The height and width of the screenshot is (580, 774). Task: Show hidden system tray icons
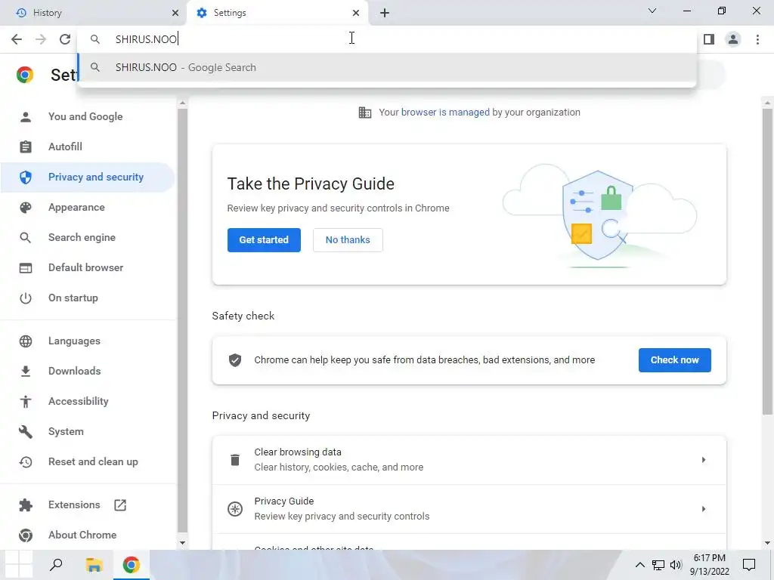point(639,565)
